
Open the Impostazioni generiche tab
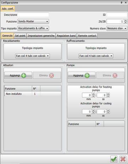(x=41, y=36)
